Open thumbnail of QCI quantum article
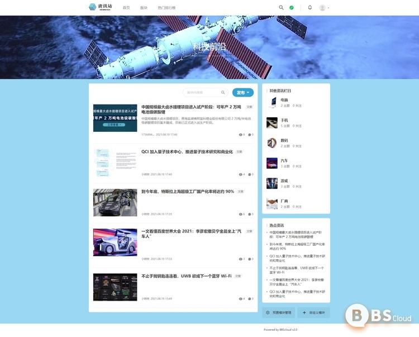Screen dimensions: 419x337 (x=115, y=163)
